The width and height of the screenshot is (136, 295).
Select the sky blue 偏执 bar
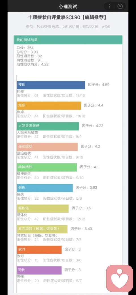(45, 188)
